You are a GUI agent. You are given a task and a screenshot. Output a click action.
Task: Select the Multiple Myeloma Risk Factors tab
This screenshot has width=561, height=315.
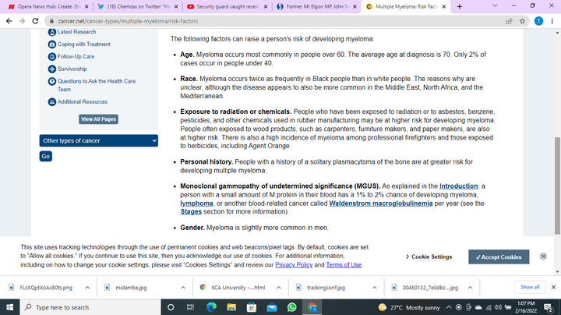pos(404,6)
